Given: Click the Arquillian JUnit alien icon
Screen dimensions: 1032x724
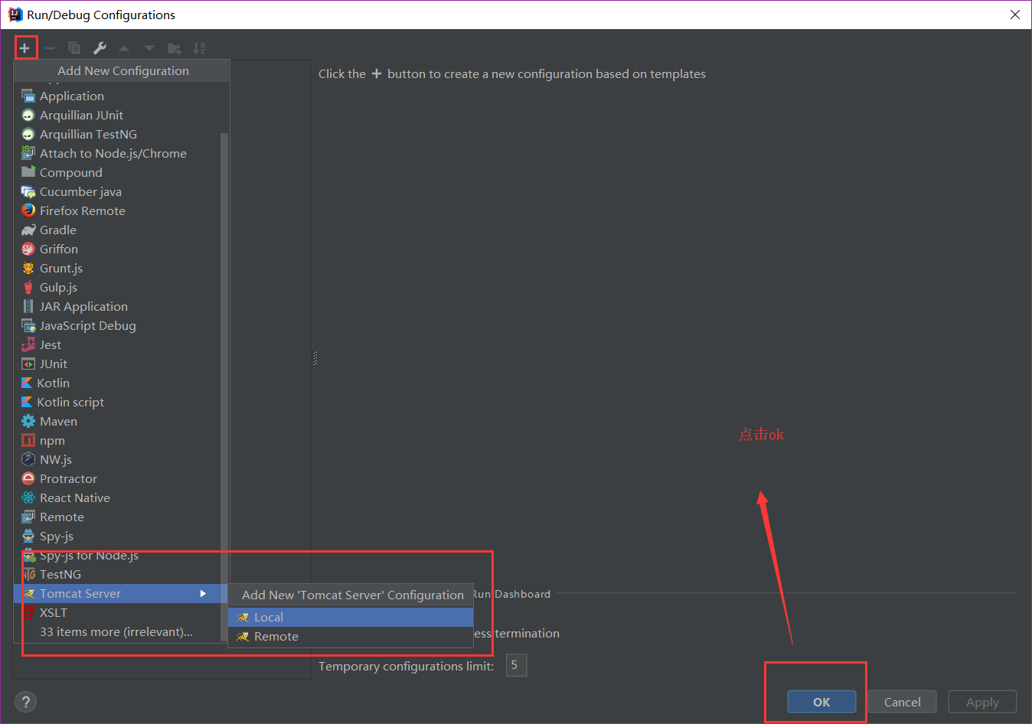Looking at the screenshot, I should pyautogui.click(x=28, y=115).
